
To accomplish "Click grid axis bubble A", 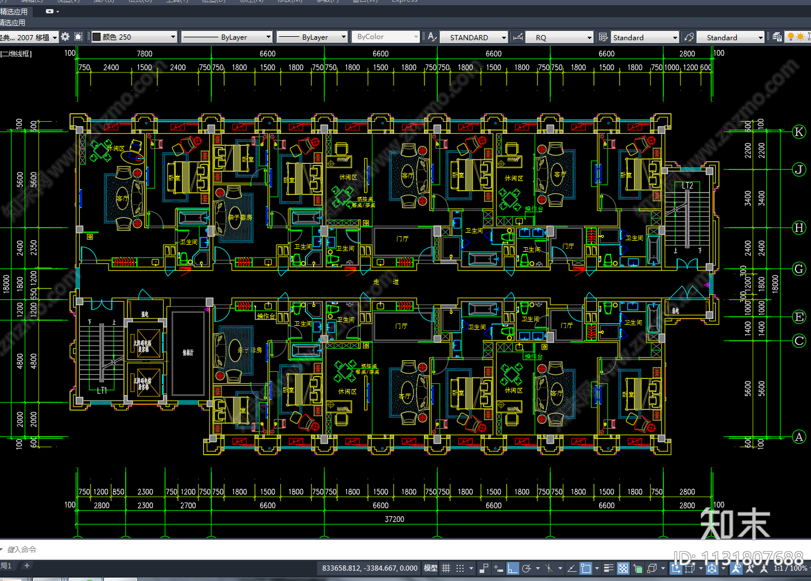I will coord(799,437).
